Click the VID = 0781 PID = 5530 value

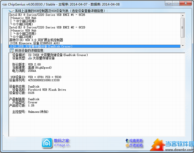coord(45,77)
